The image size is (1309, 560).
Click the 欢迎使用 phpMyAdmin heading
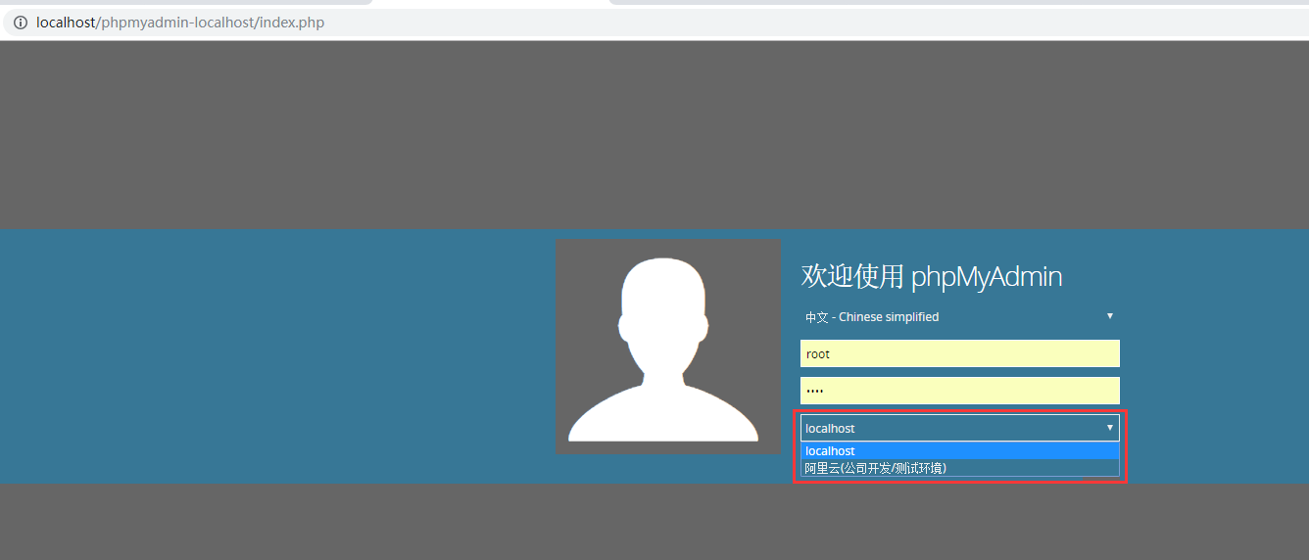932,276
